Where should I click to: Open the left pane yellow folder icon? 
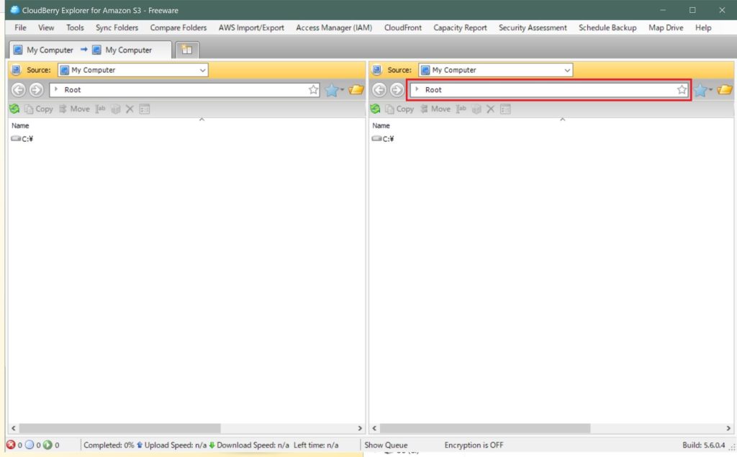356,89
